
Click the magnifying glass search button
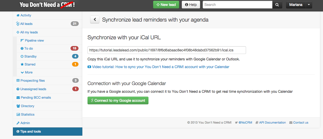click(277, 5)
